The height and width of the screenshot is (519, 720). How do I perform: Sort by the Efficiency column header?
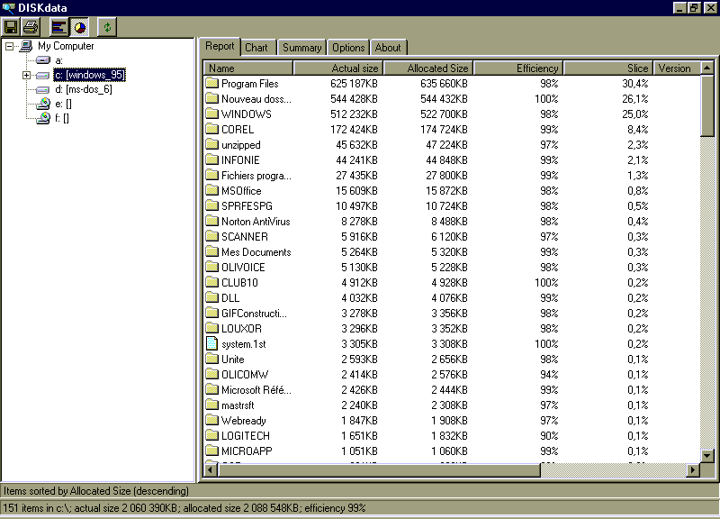coord(518,68)
